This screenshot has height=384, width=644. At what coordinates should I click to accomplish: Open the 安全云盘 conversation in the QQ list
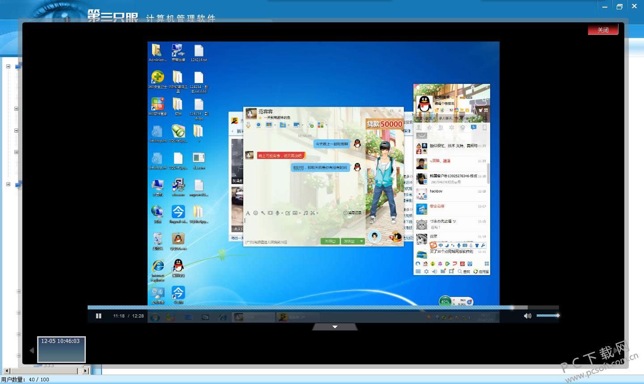[451, 209]
